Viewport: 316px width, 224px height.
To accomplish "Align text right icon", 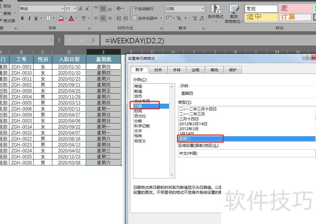I will point(110,18).
